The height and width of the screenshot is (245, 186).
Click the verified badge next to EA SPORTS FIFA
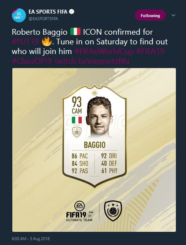(72, 11)
